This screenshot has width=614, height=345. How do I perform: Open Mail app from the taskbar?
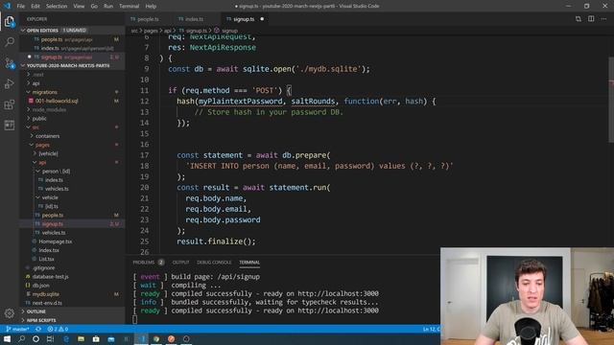(111, 338)
